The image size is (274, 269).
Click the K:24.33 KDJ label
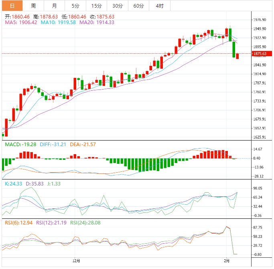(13, 183)
